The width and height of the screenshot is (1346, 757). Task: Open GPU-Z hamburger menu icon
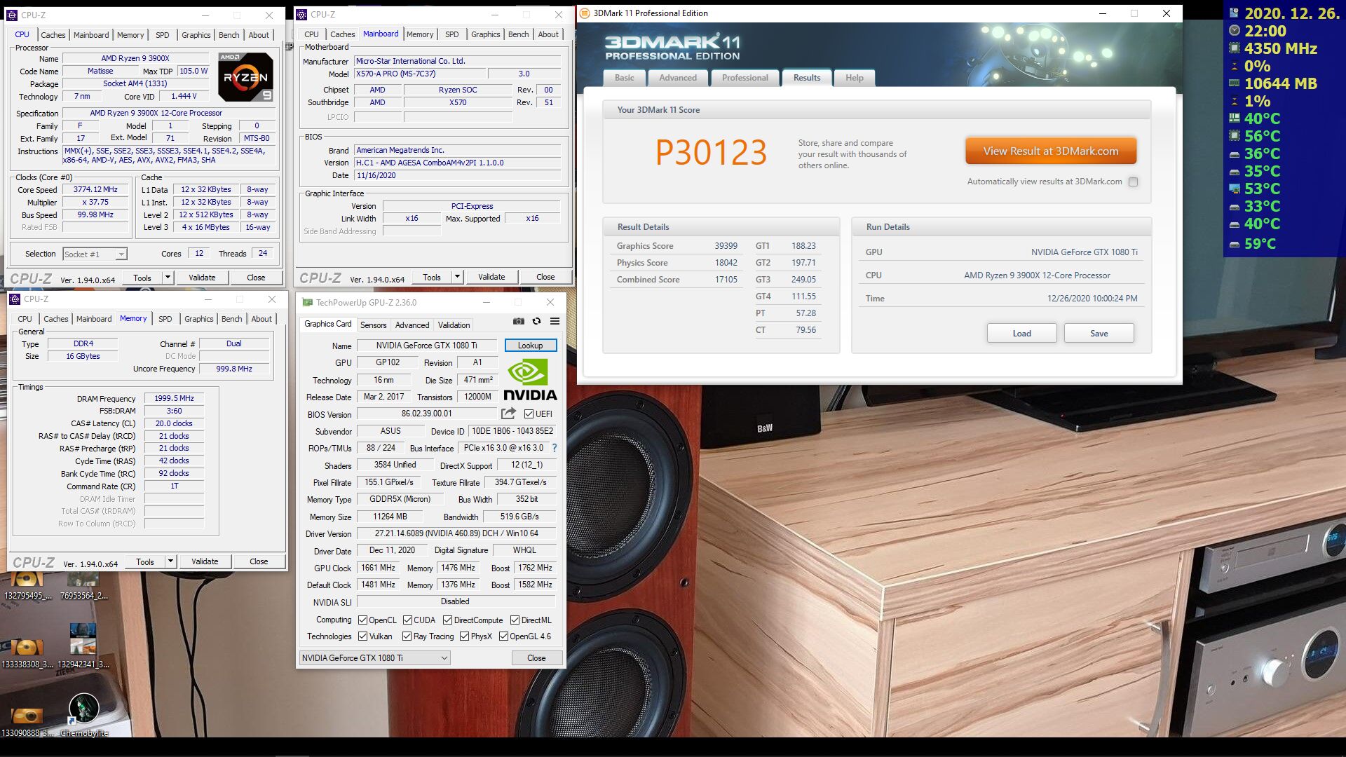click(555, 321)
